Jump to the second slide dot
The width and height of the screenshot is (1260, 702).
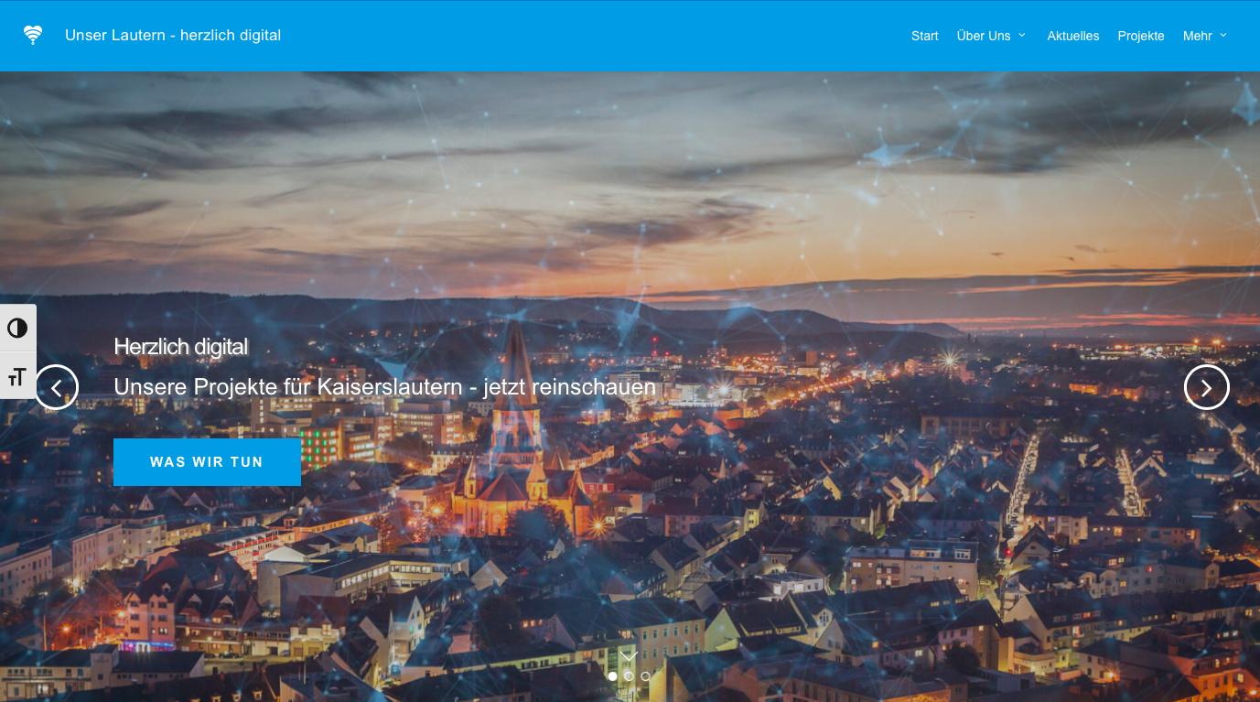pyautogui.click(x=629, y=676)
